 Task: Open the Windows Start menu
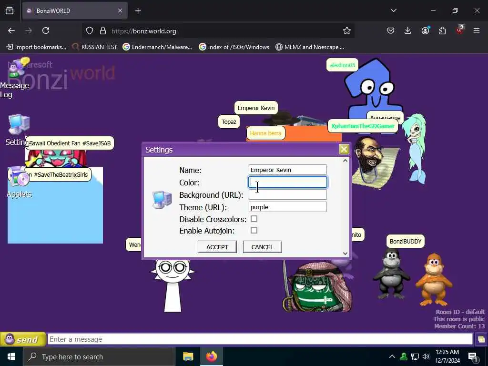11,356
